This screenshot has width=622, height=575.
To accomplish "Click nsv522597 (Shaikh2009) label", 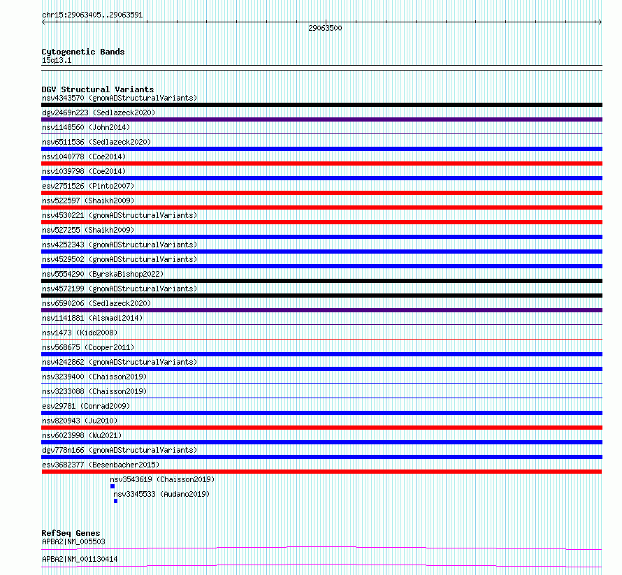I will [88, 201].
